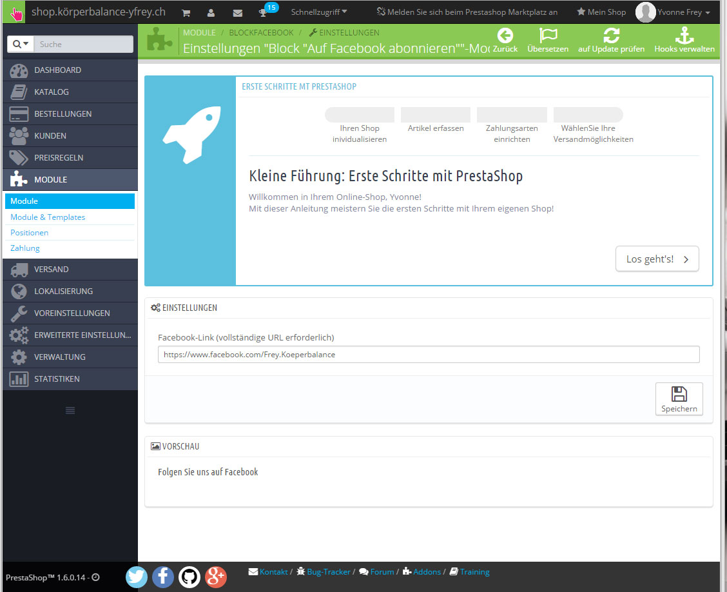Open the GitHub icon in footer
This screenshot has width=727, height=592.
(x=189, y=577)
